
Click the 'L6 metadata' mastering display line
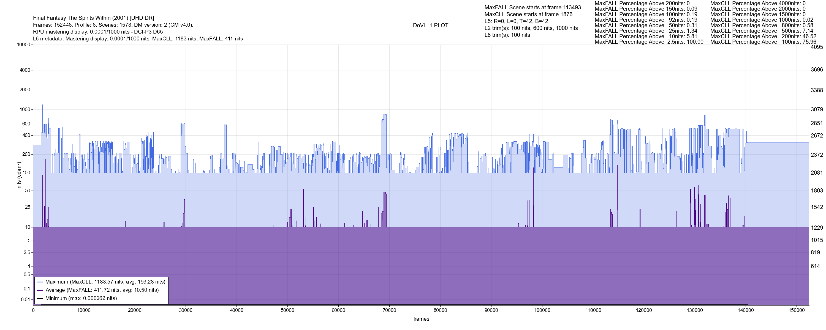pyautogui.click(x=138, y=39)
